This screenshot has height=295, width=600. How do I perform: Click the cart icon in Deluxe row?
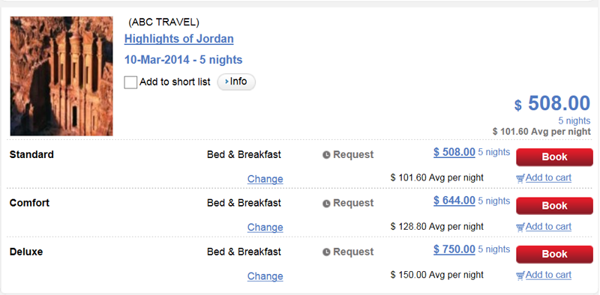[x=520, y=276]
